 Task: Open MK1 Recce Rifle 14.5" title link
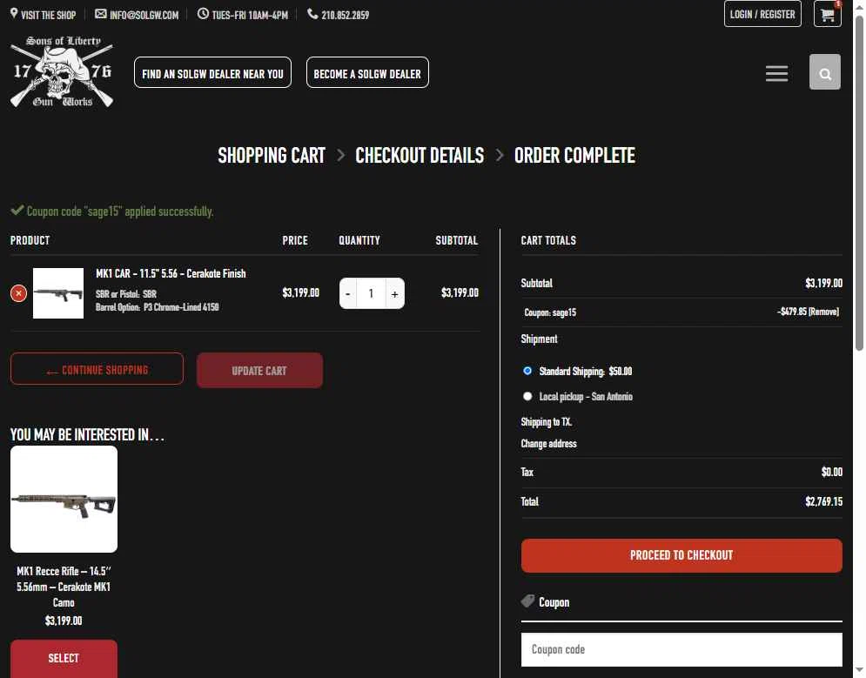(64, 587)
